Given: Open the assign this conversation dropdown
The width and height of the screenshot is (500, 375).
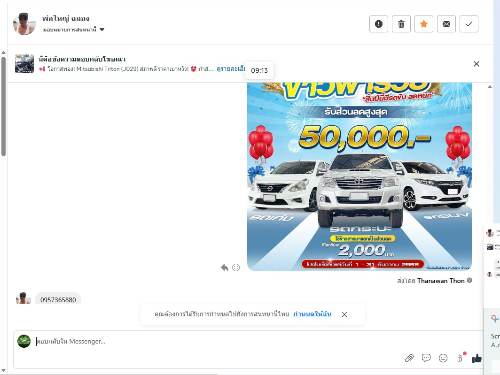Looking at the screenshot, I should [x=74, y=30].
